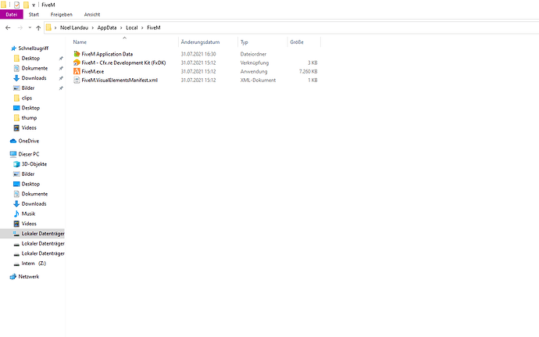Expand chevron after AppData breadcrumb
The height and width of the screenshot is (337, 539).
click(121, 27)
